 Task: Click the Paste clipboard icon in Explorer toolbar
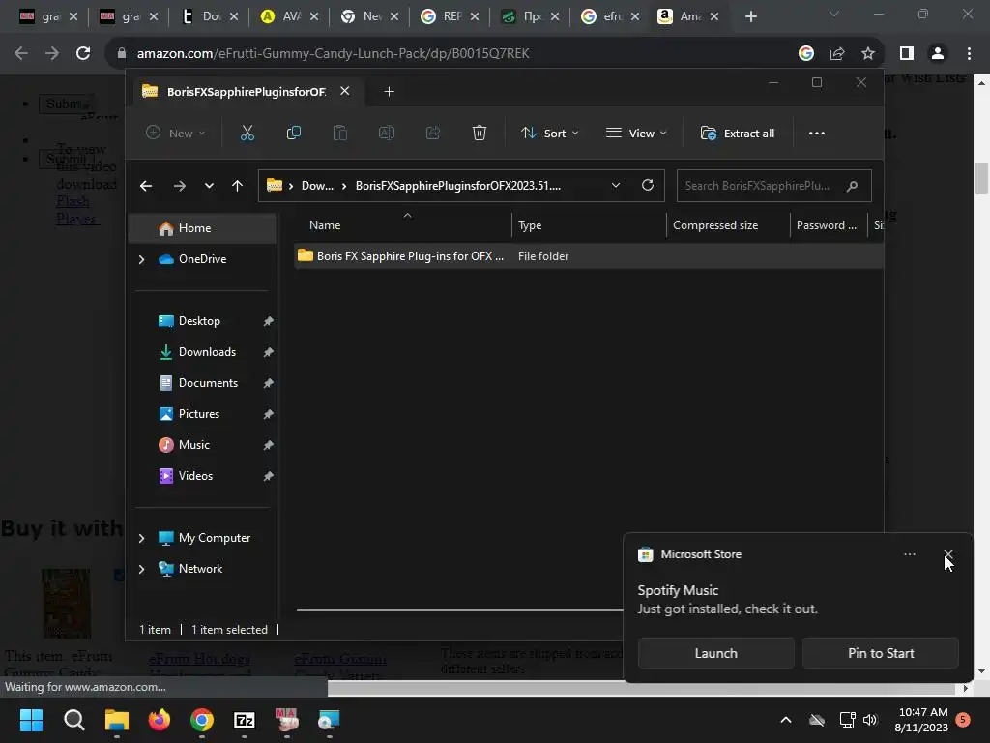[x=339, y=133]
